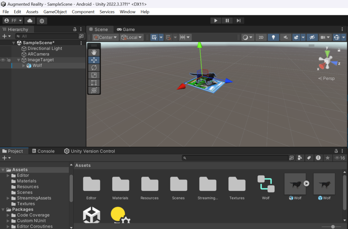348x229 pixels.
Task: Toggle Project panel lock
Action: coord(336,151)
